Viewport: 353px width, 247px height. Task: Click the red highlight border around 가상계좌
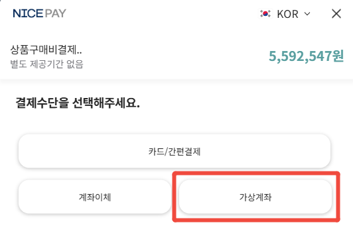tap(256, 173)
